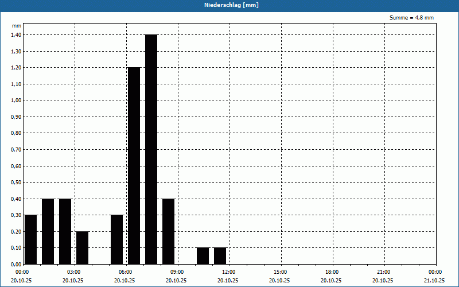The image size is (459, 287).
Task: Click the 0,10 mm bar after 10:00
Action: pos(203,256)
